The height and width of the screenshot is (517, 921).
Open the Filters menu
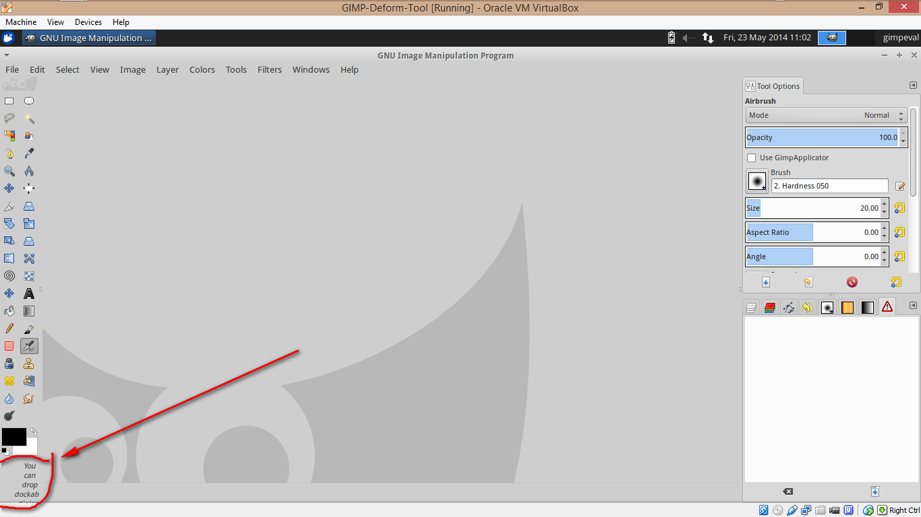point(270,69)
